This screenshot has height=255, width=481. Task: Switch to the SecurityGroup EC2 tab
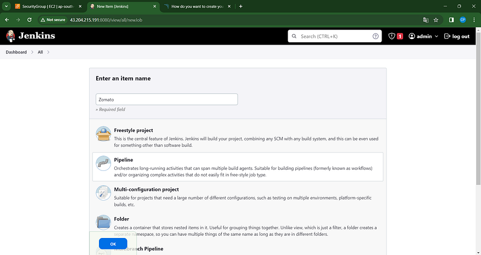point(48,7)
